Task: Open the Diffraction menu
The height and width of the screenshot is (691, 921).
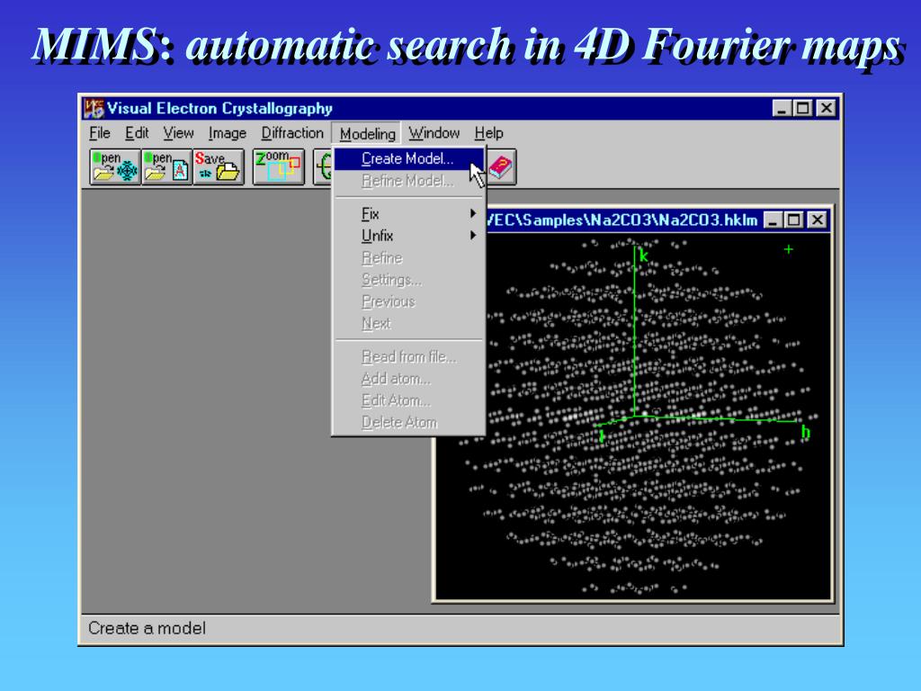Action: click(292, 133)
